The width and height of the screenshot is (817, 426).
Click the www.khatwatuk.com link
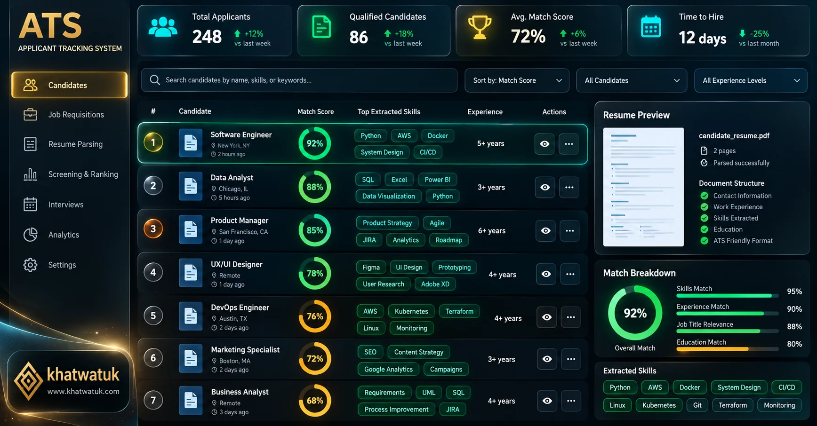[83, 392]
